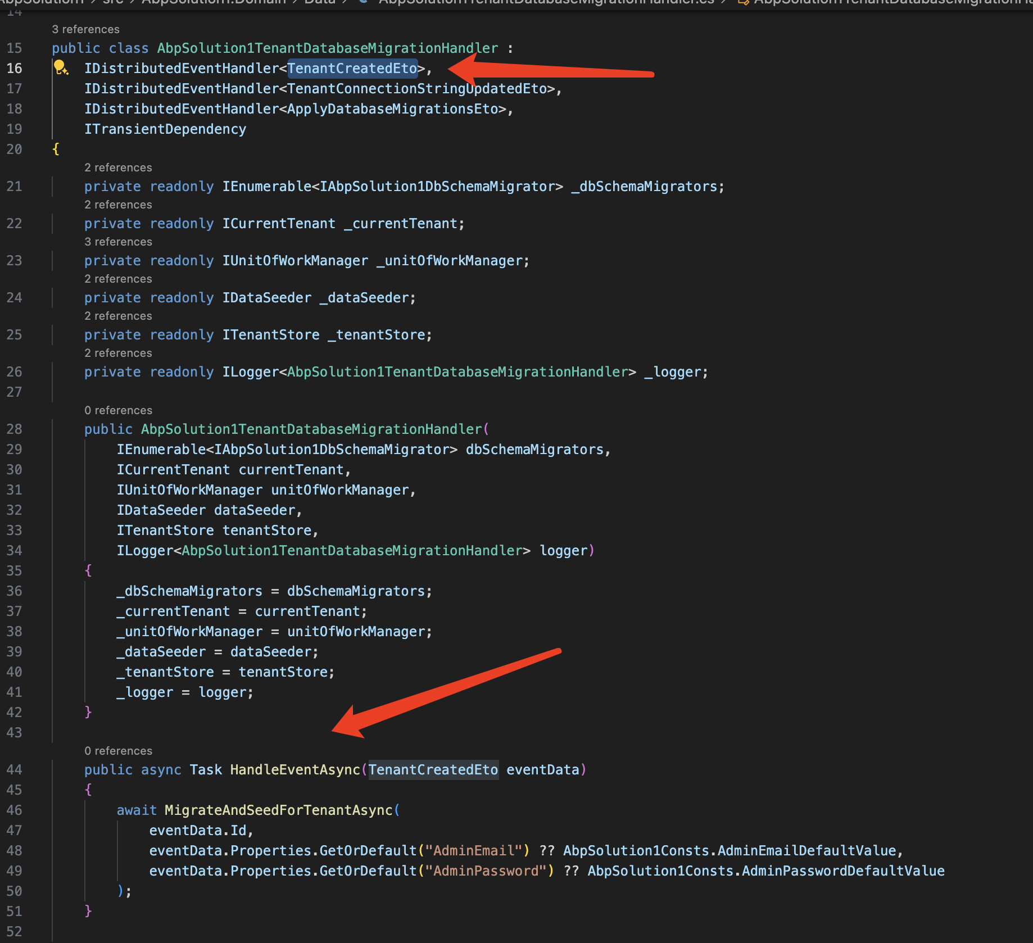Image resolution: width=1033 pixels, height=943 pixels.
Task: Click the "AdminEmail" string literal
Action: coord(474,851)
